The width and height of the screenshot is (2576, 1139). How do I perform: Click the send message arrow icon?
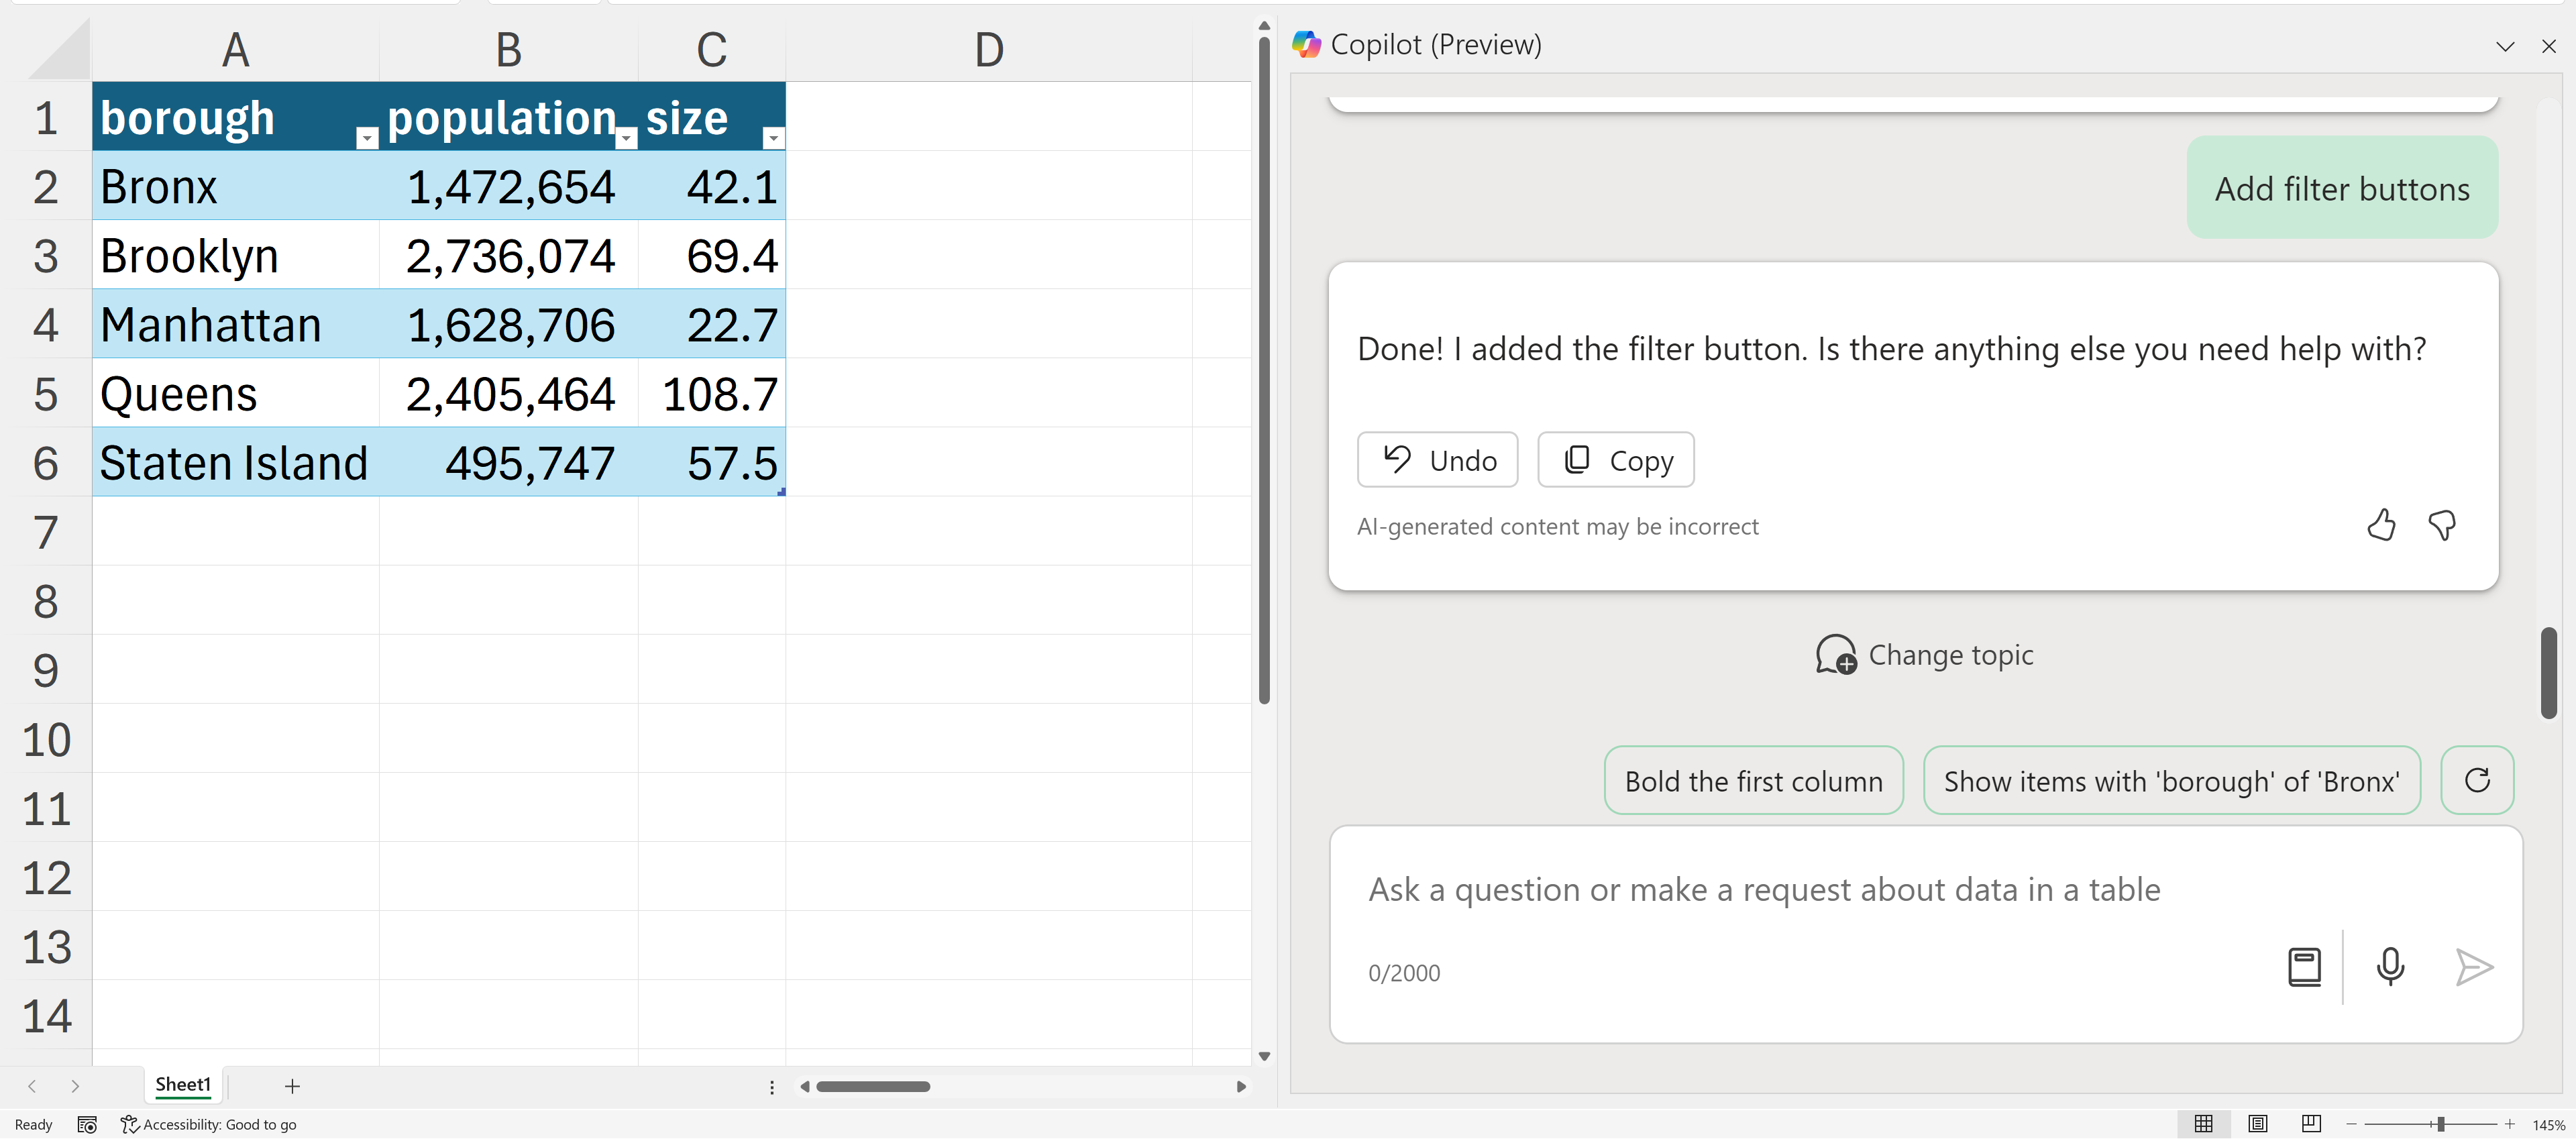tap(2474, 967)
